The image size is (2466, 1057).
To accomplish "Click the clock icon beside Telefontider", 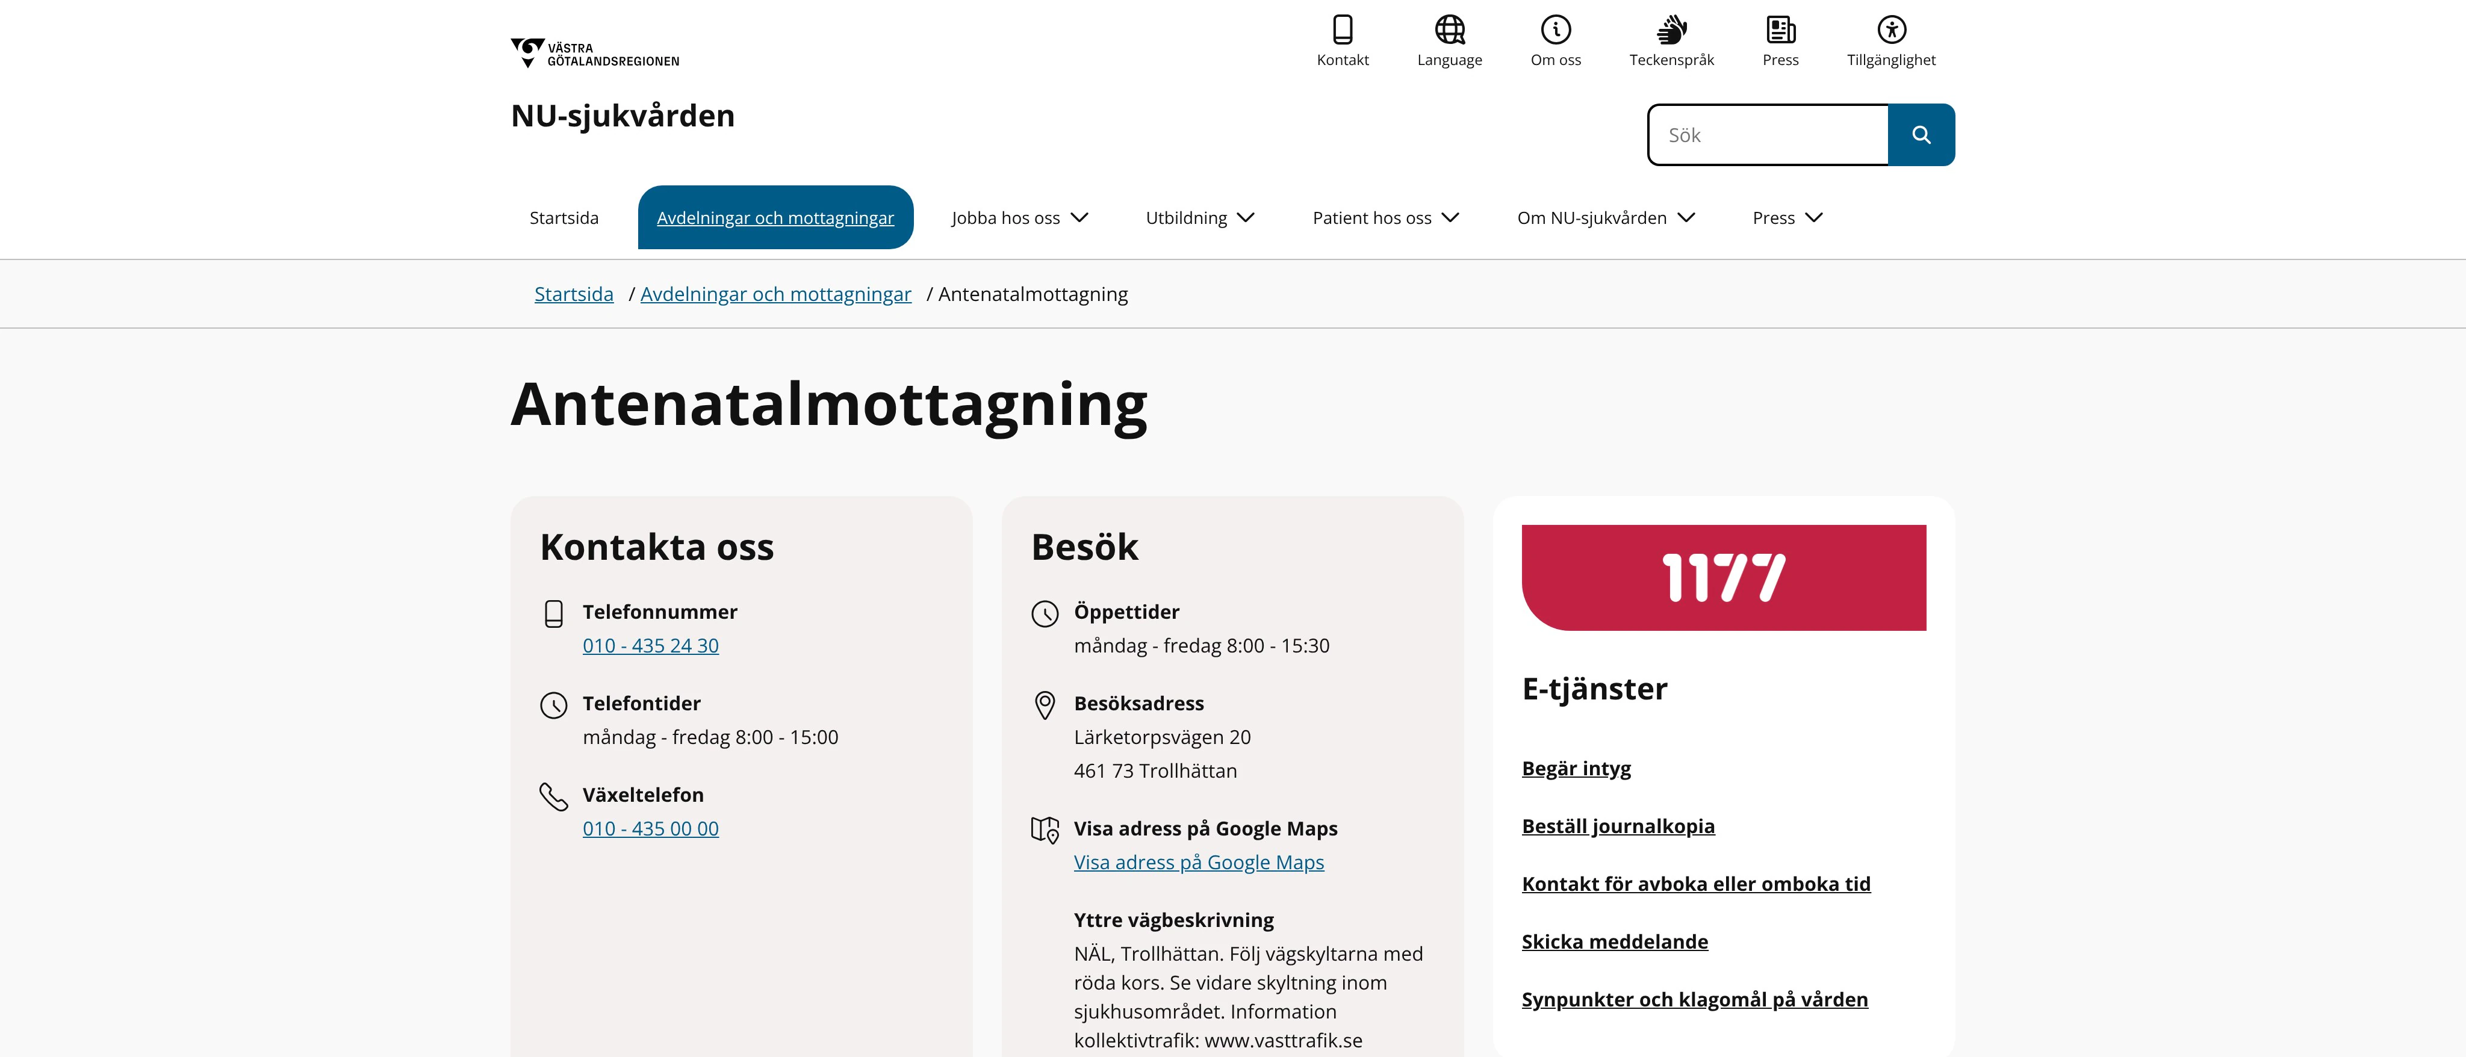I will click(x=553, y=705).
